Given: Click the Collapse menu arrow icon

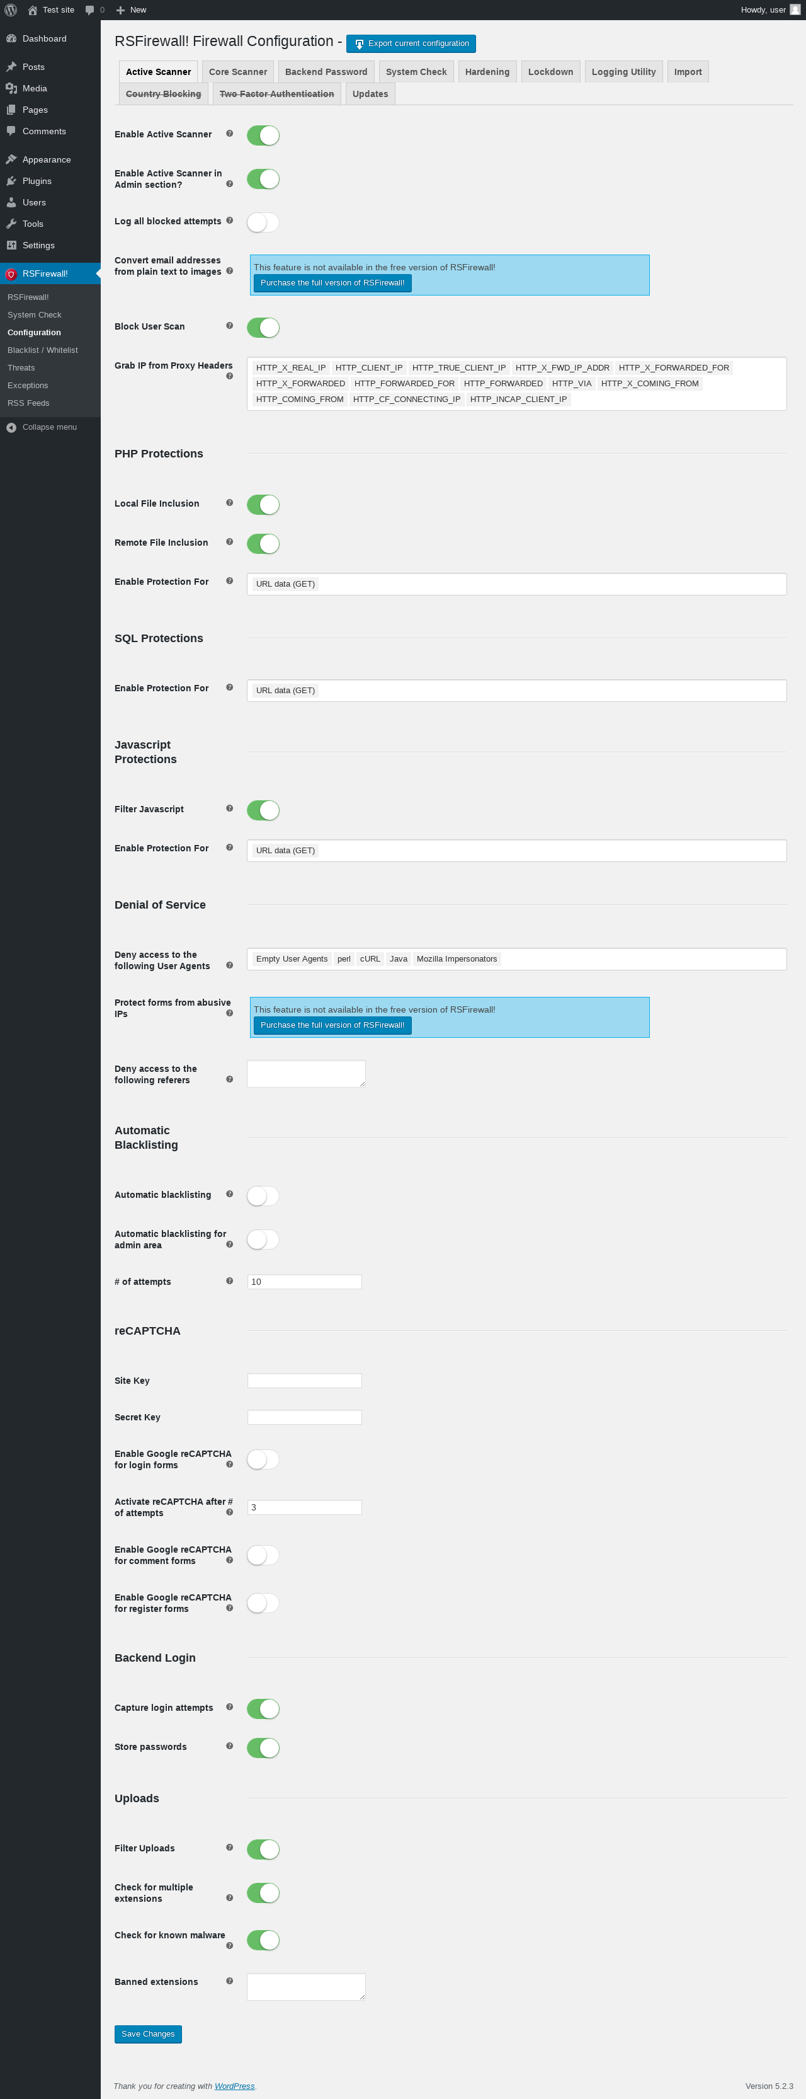Looking at the screenshot, I should tap(11, 427).
